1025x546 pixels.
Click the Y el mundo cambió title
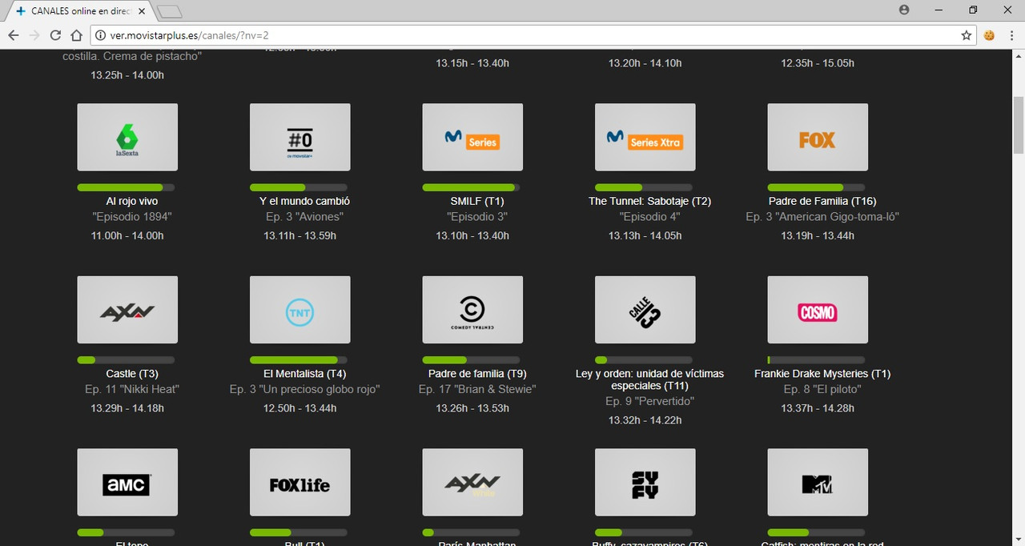pyautogui.click(x=305, y=201)
